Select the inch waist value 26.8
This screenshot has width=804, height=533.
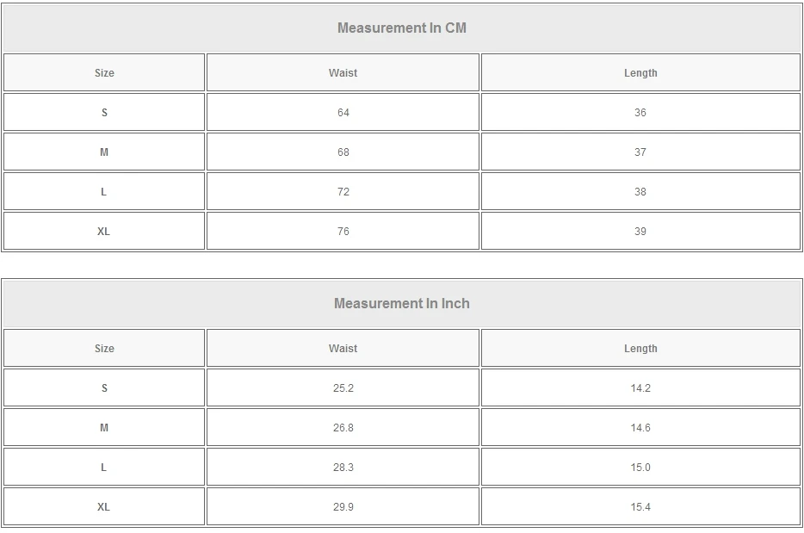tap(343, 428)
